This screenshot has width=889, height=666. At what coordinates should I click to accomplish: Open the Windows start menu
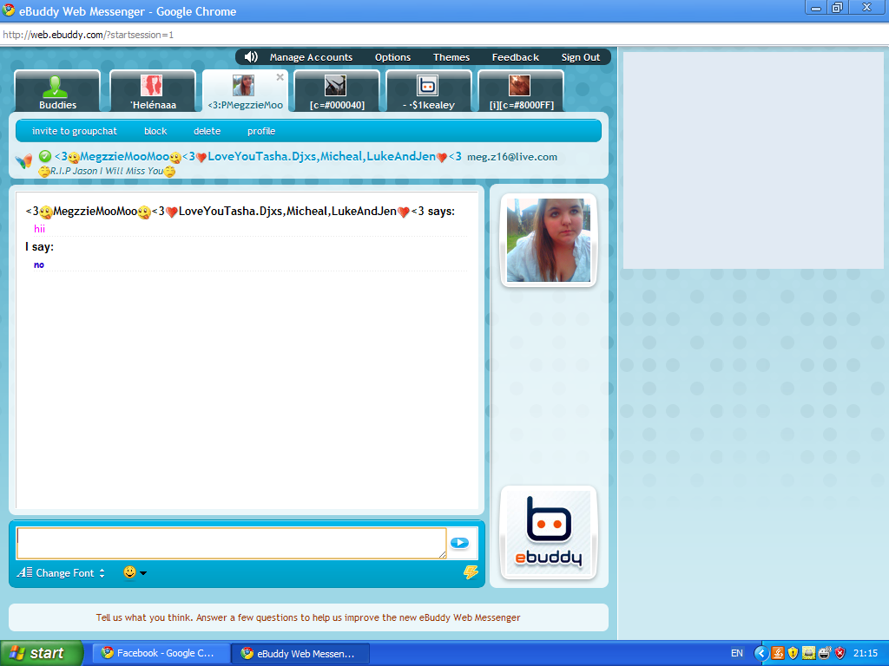(x=42, y=653)
